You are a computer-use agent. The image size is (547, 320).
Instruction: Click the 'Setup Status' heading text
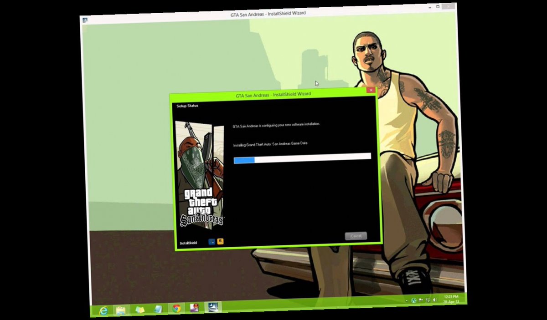pos(187,106)
